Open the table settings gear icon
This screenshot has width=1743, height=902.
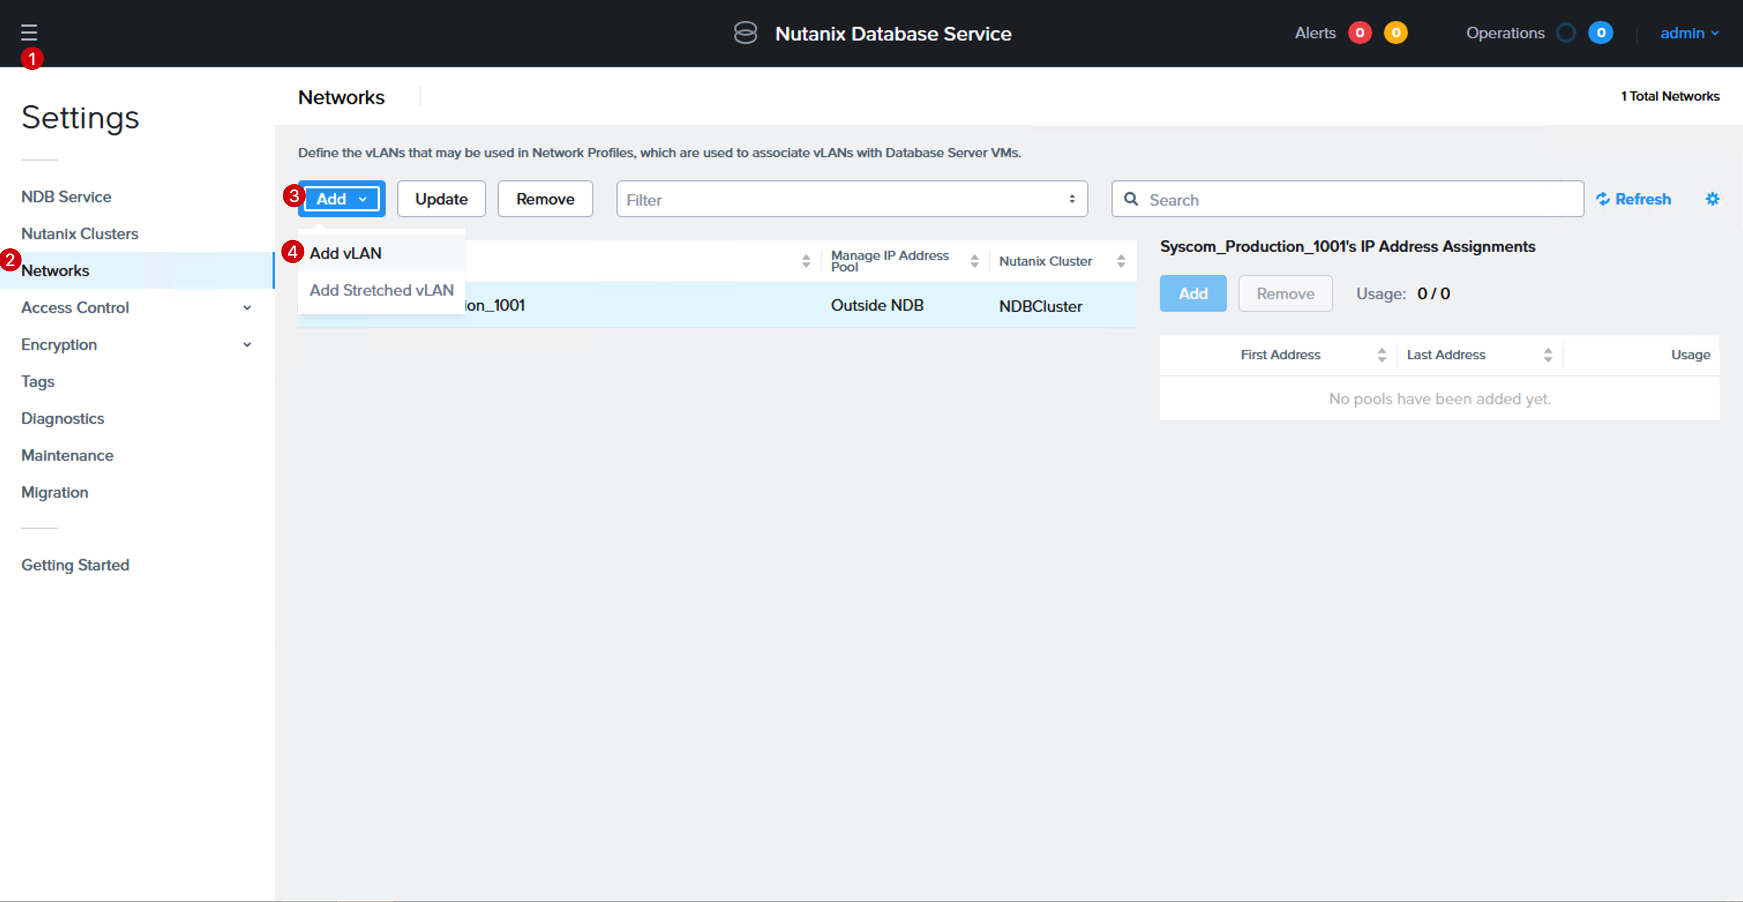pos(1712,199)
